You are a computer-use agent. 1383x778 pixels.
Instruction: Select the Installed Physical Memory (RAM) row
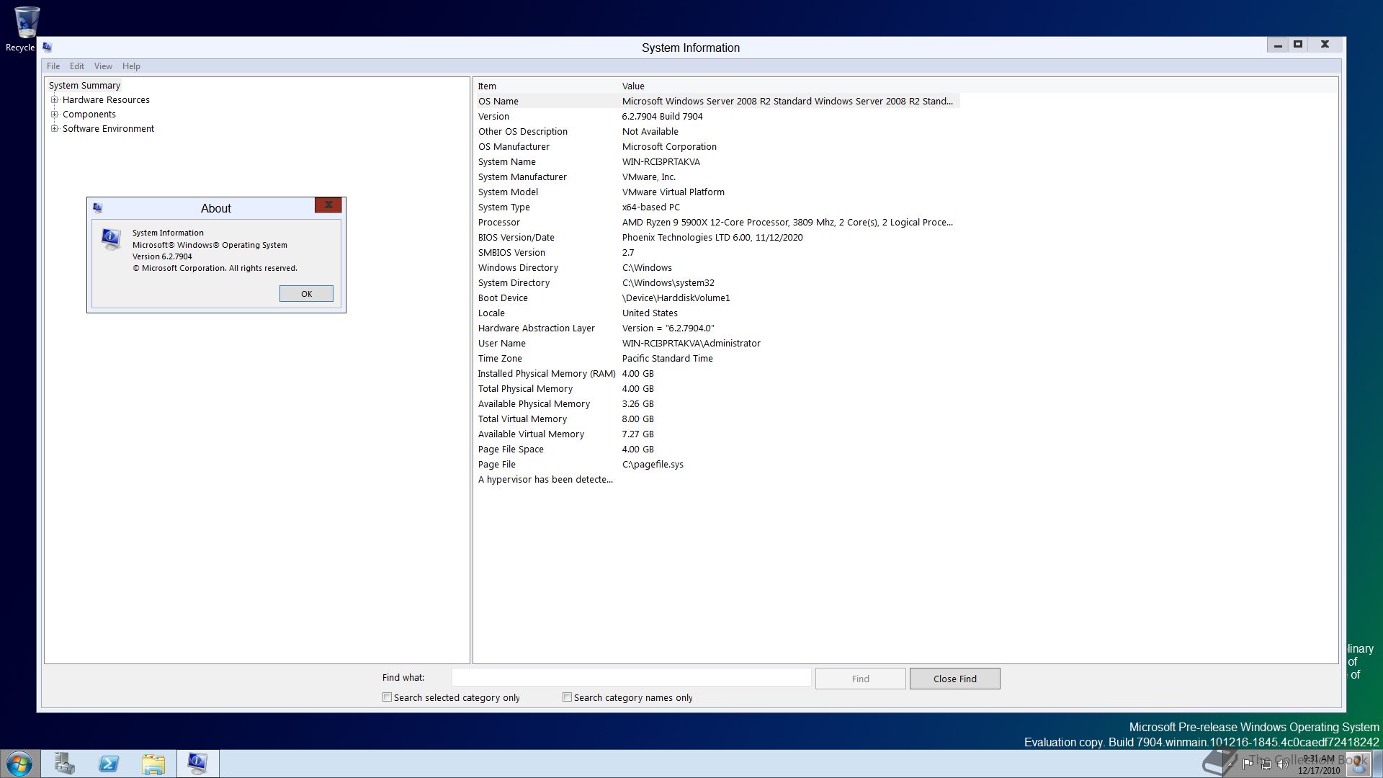coord(717,374)
